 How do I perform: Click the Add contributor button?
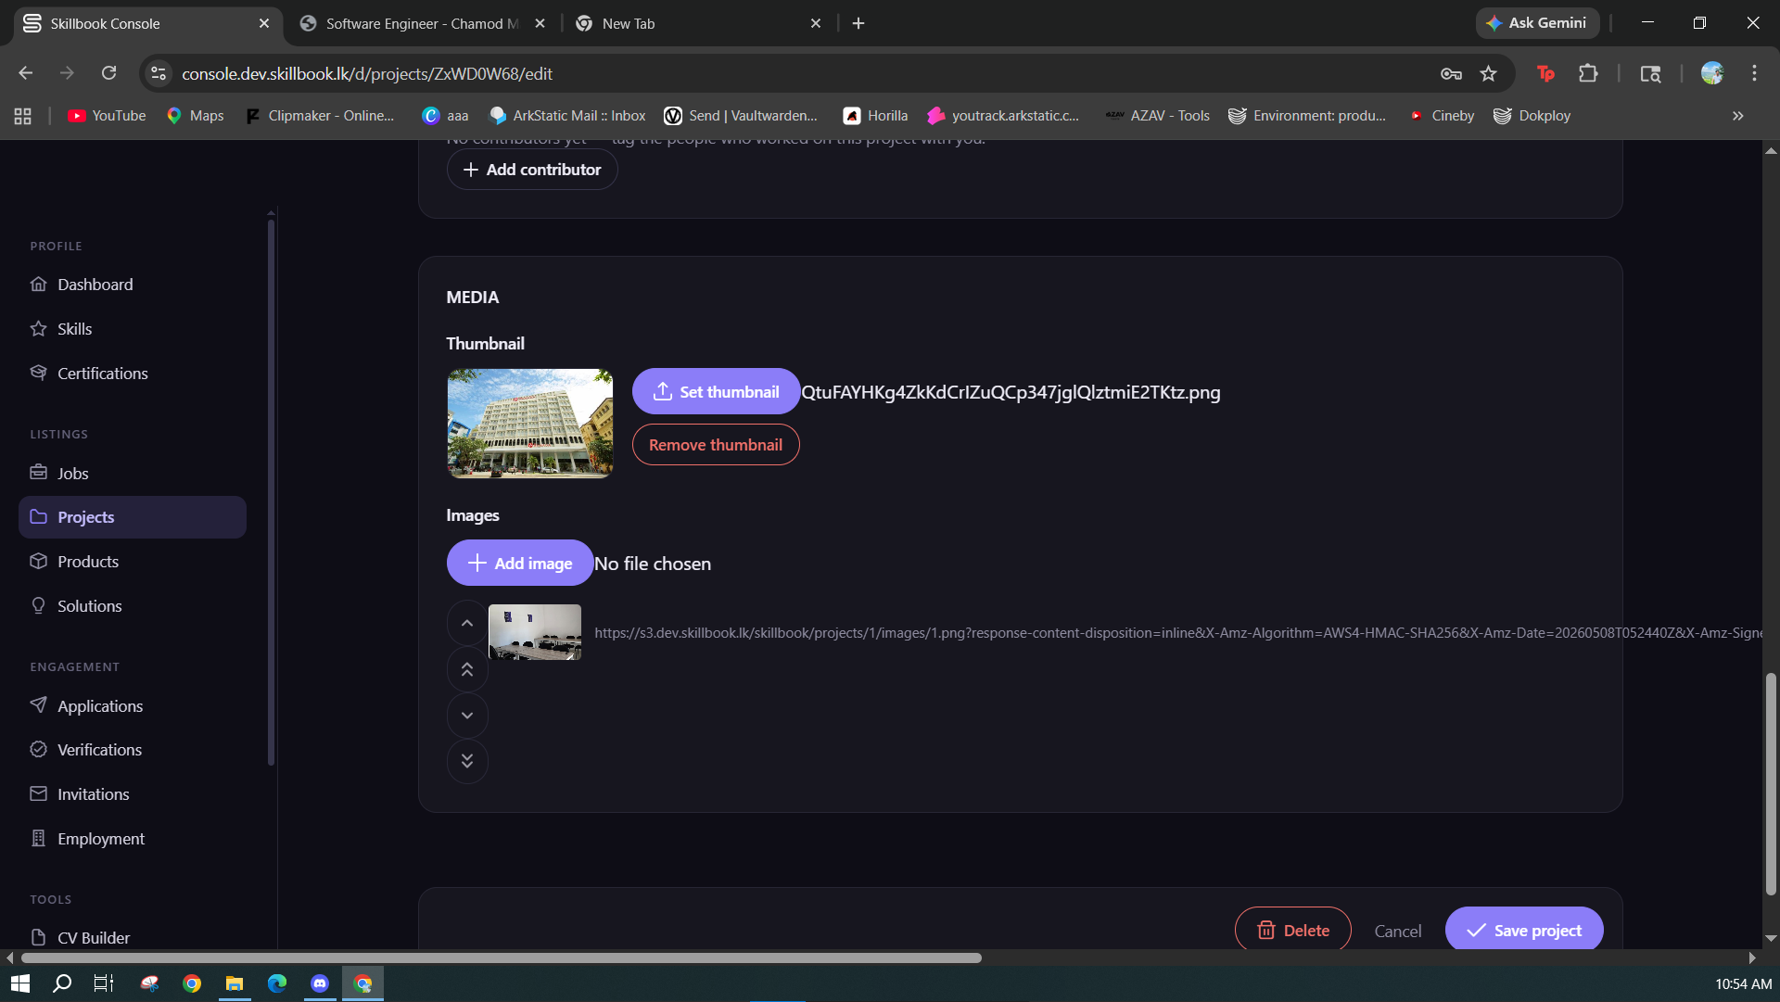point(532,170)
